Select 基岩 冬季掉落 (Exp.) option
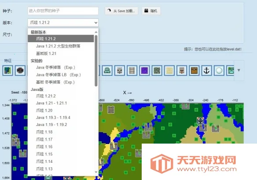The height and width of the screenshot is (180, 257). tap(61, 82)
